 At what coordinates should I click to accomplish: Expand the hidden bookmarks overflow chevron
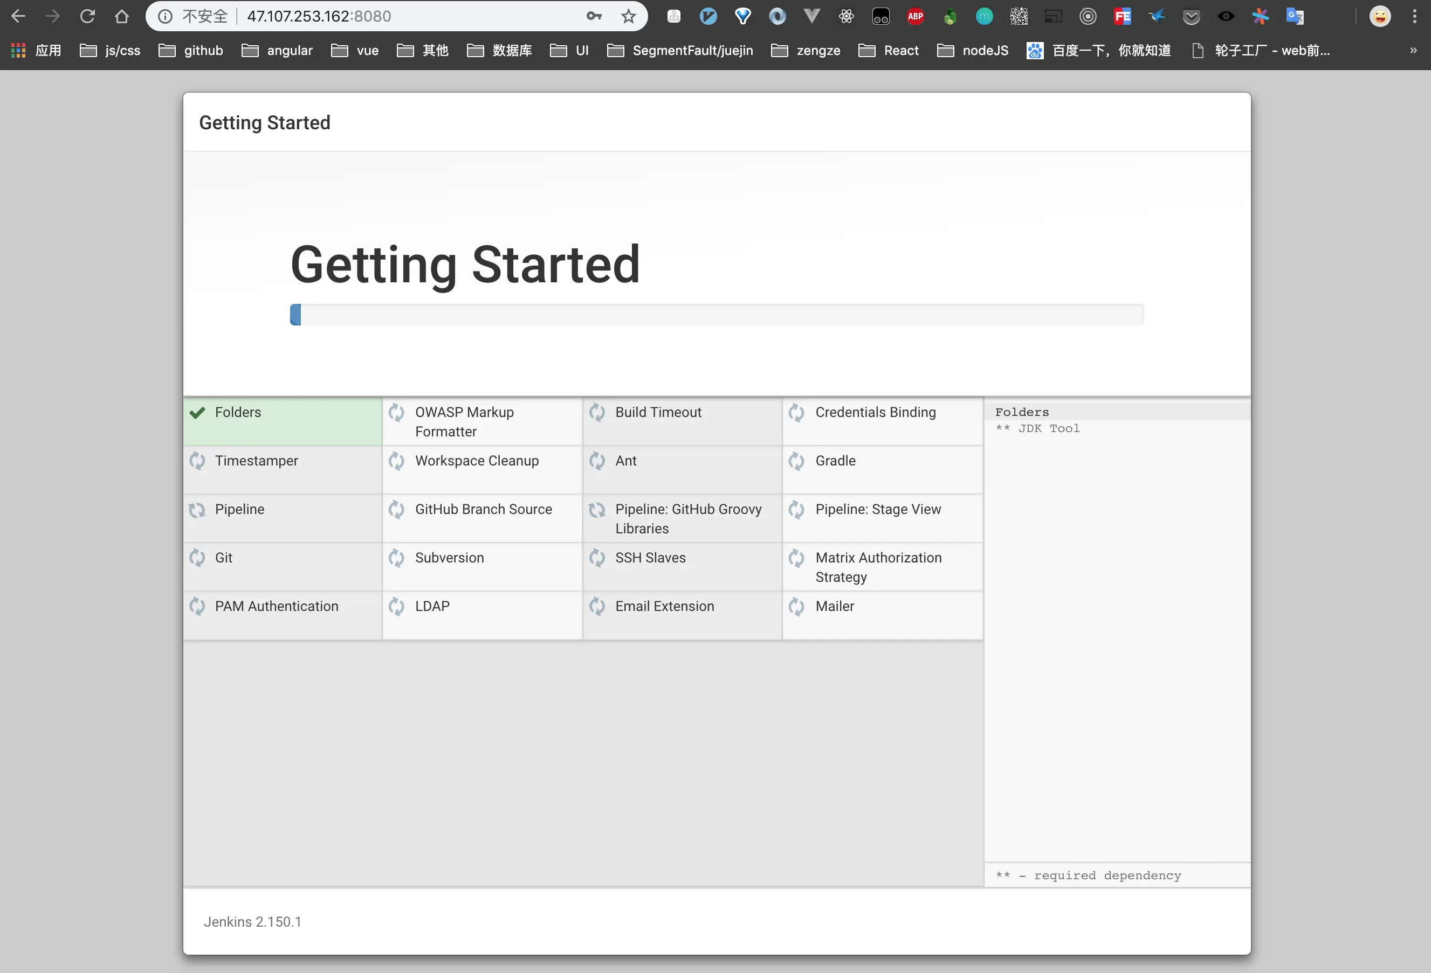(1413, 51)
